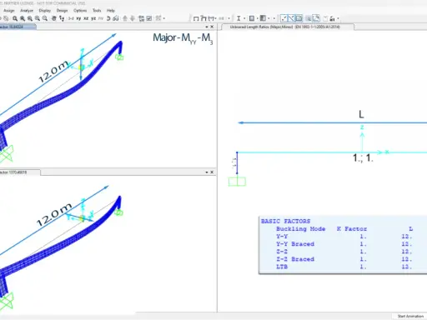
Task: Open the Design menu
Action: point(62,10)
